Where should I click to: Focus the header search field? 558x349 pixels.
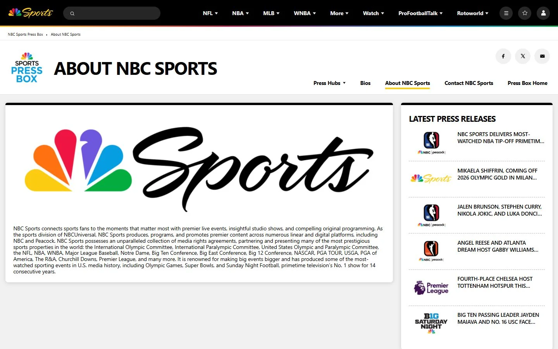(112, 13)
